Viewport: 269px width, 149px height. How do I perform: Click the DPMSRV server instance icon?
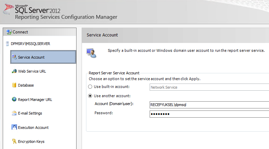pos(7,44)
